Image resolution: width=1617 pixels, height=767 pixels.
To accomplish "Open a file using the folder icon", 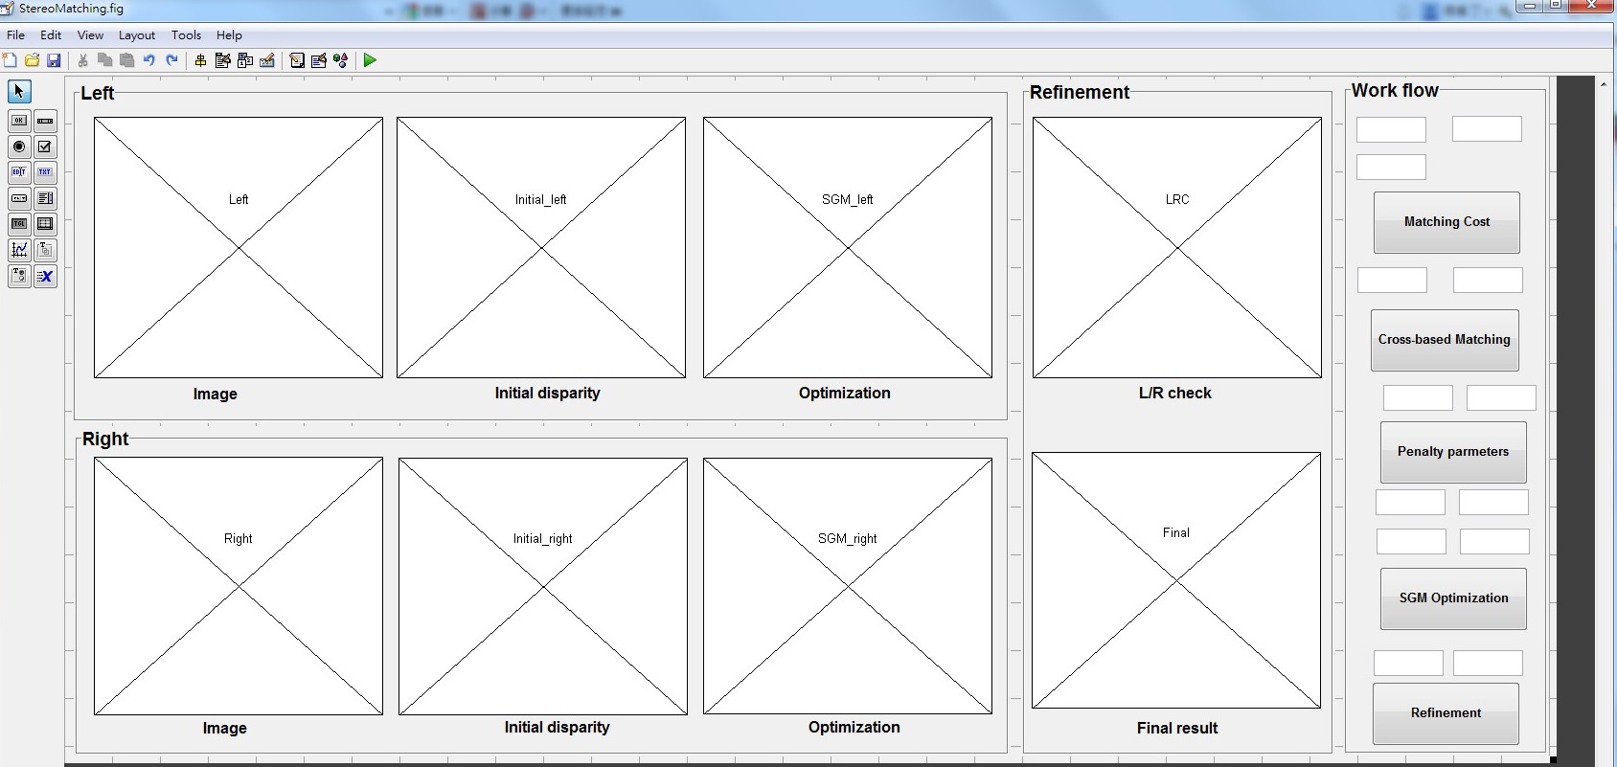I will click(x=32, y=60).
